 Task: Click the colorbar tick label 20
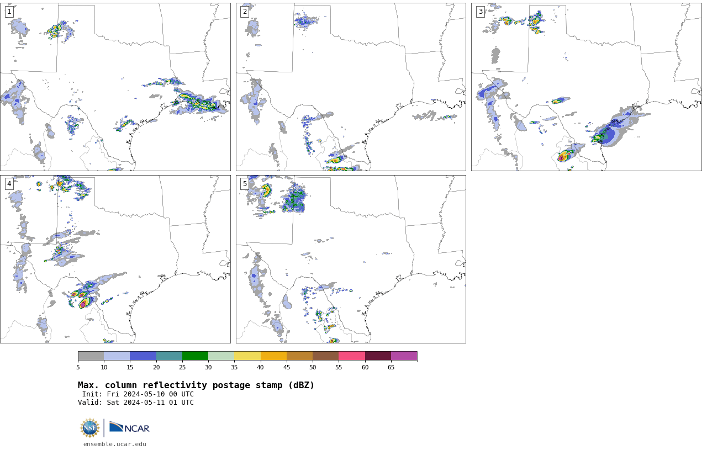click(156, 367)
